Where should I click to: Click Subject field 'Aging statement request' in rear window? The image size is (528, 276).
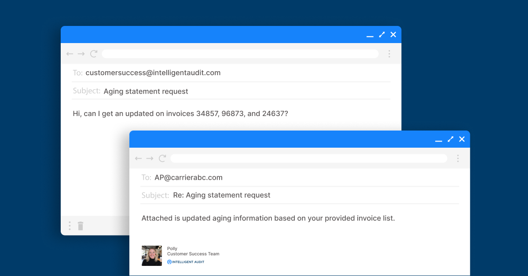pos(231,91)
